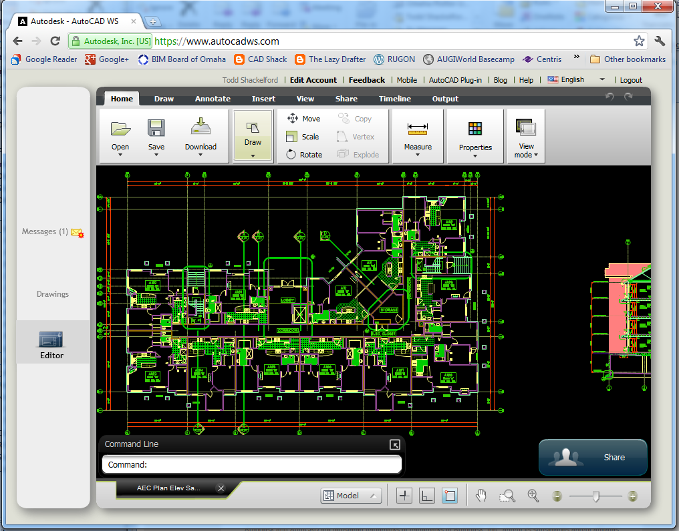Select the Scale tool
This screenshot has width=679, height=531.
[x=302, y=137]
